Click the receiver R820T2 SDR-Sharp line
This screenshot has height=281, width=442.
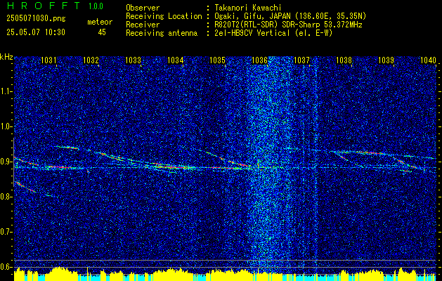tap(288, 25)
